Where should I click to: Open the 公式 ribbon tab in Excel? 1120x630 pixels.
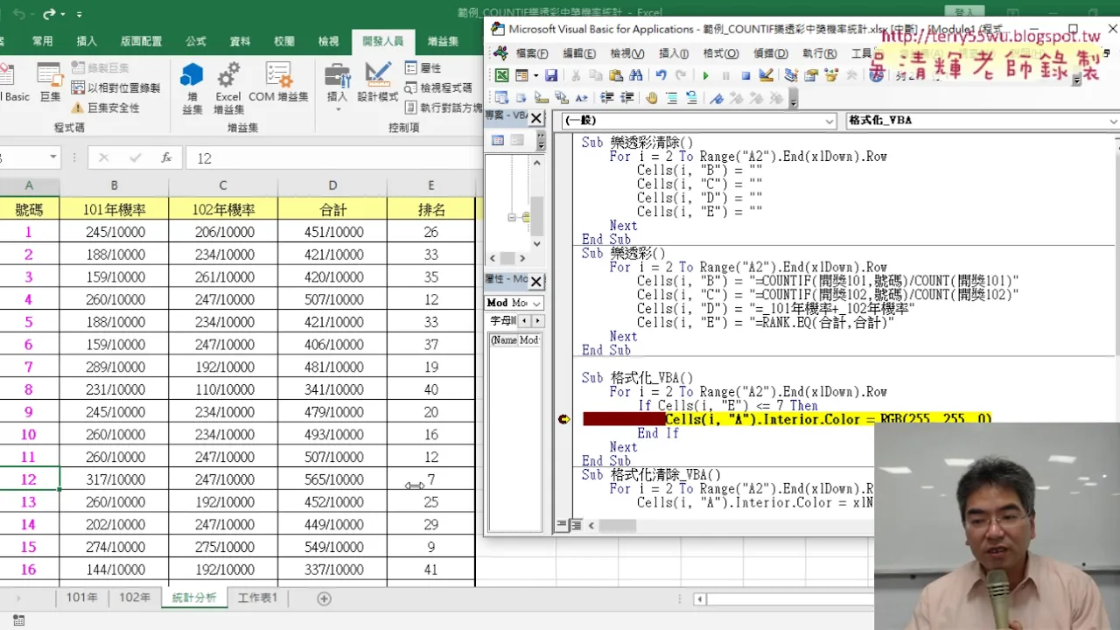(x=195, y=41)
